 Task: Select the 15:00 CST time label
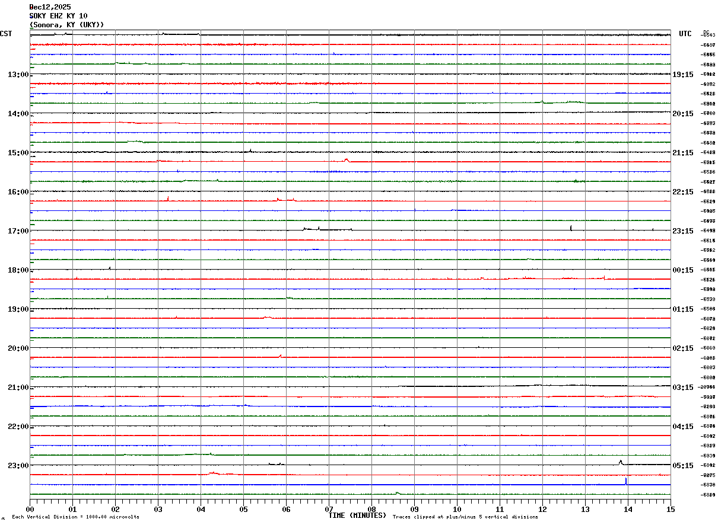18,153
